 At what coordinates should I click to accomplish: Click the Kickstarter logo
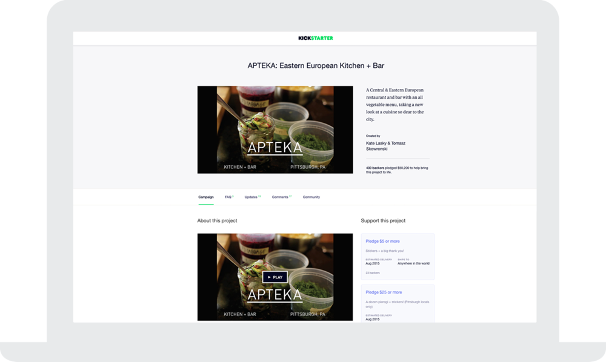point(315,38)
